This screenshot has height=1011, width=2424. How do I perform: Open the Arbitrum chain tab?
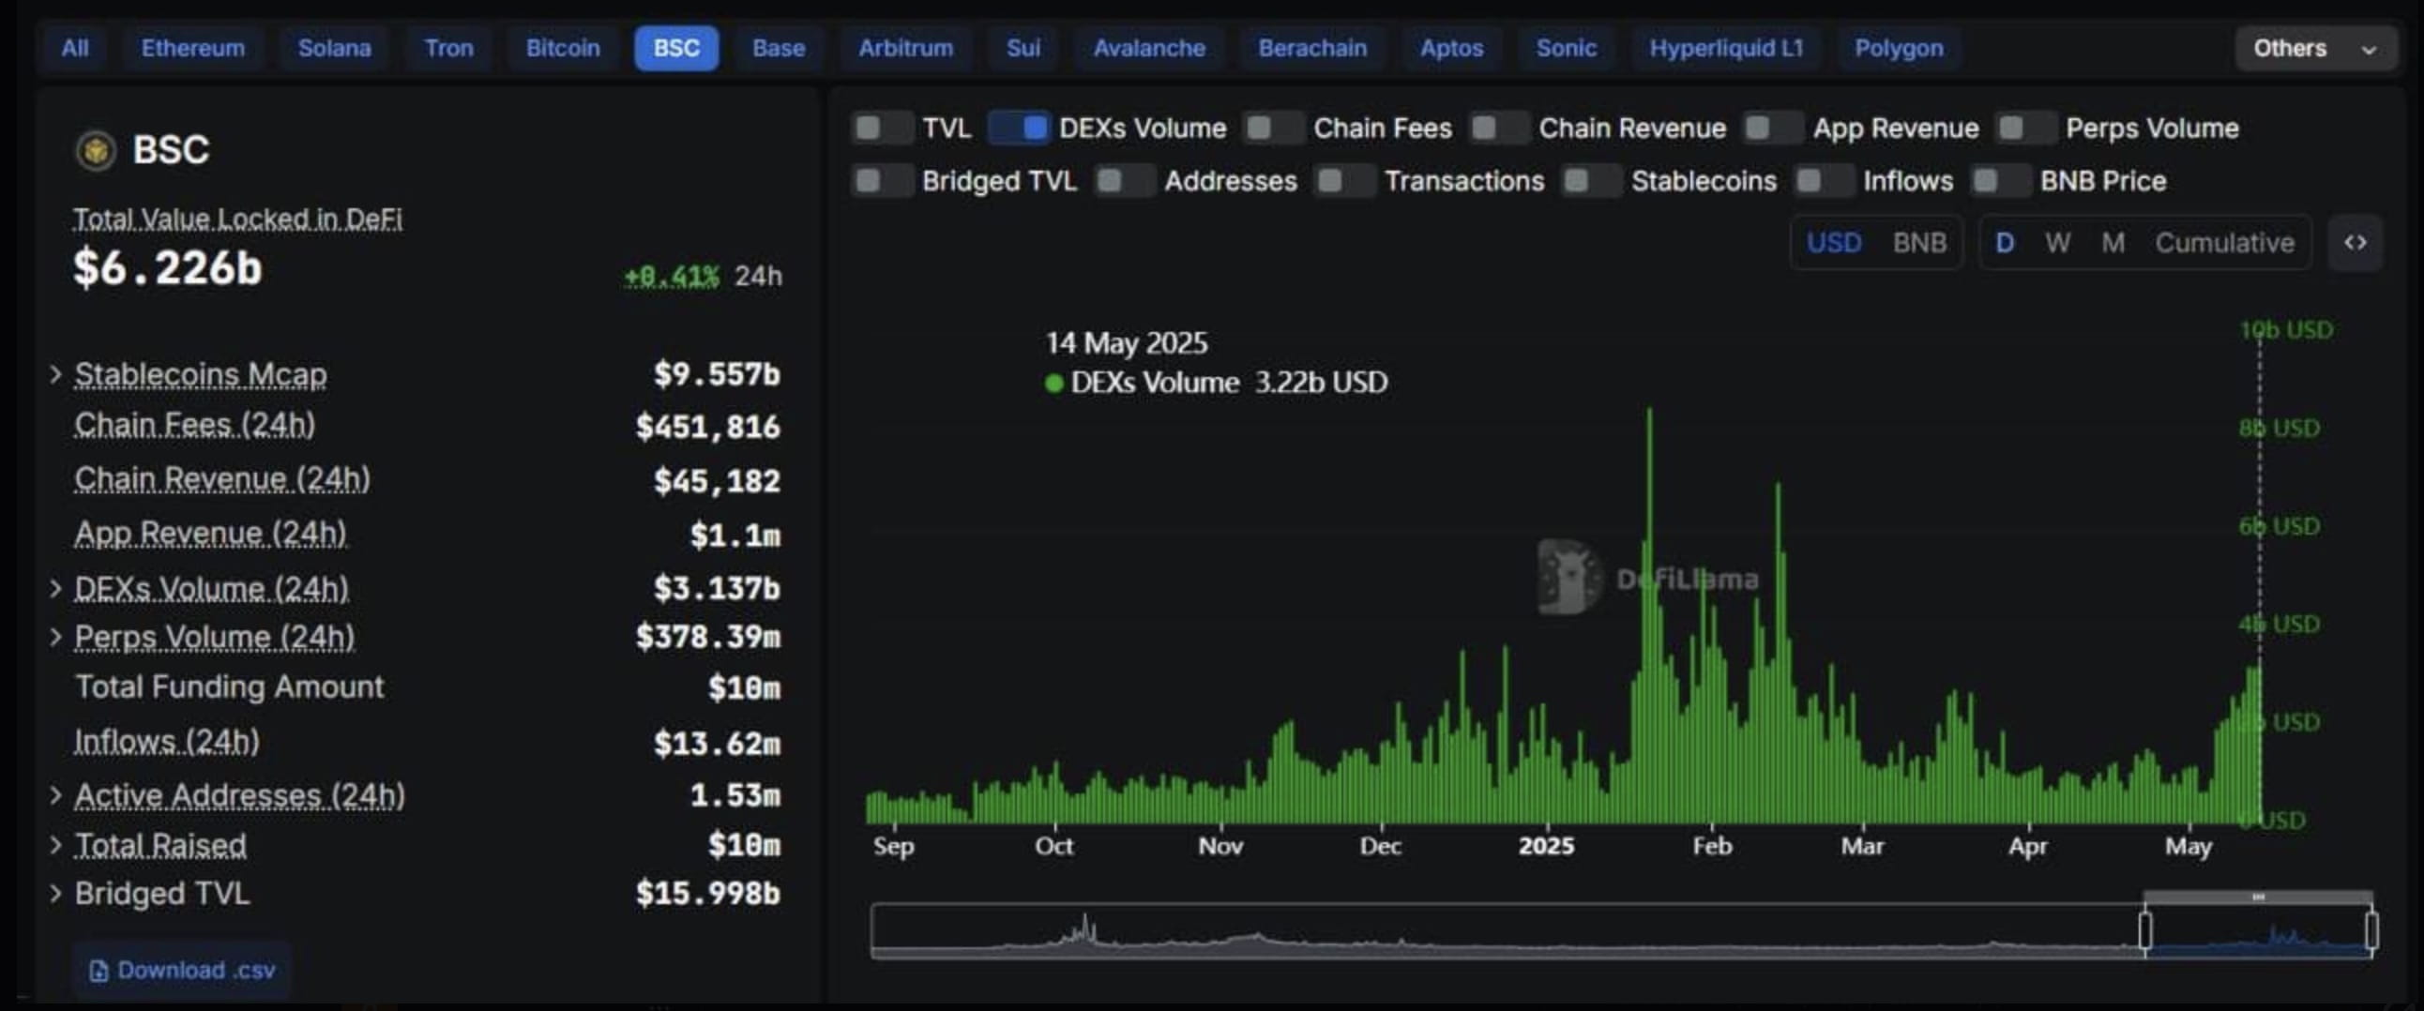tap(906, 48)
